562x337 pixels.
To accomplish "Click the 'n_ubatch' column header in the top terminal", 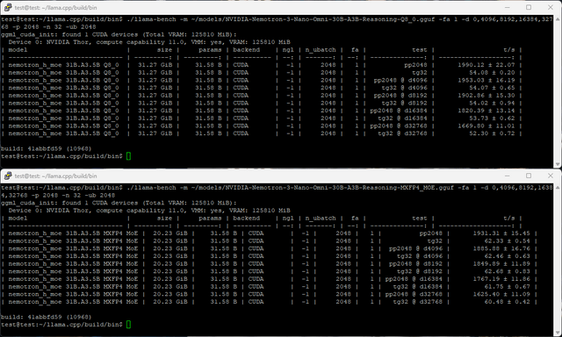I will click(321, 50).
